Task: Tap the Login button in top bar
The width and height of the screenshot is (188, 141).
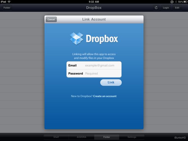Action: click(166, 8)
